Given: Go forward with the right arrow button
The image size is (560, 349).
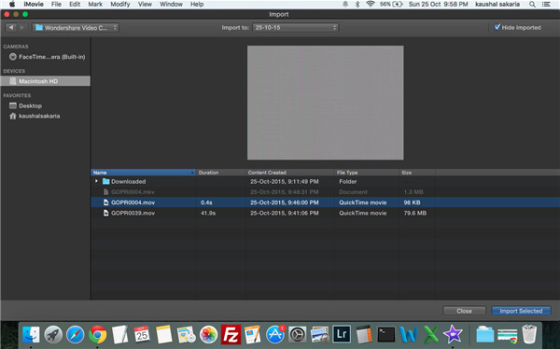Looking at the screenshot, I should [22, 27].
